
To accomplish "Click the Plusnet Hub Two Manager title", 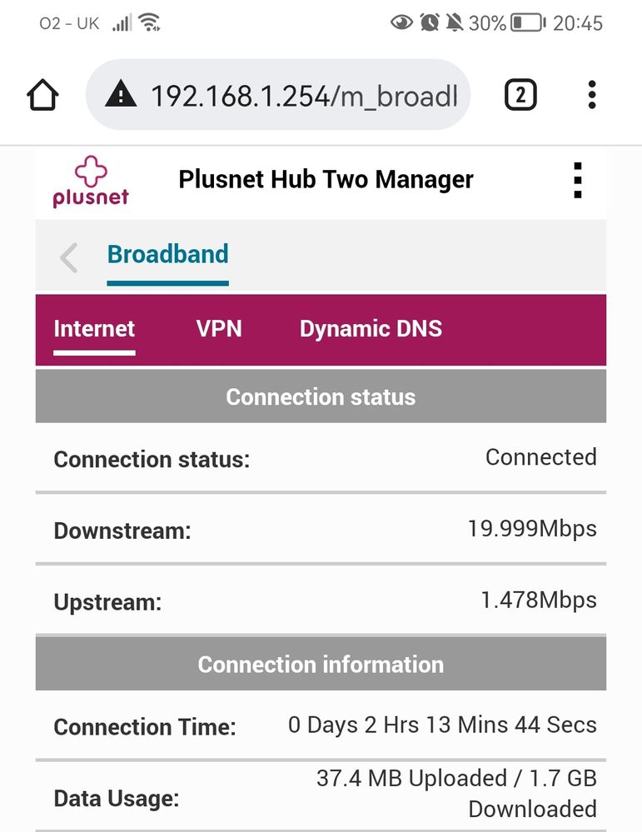I will [326, 179].
